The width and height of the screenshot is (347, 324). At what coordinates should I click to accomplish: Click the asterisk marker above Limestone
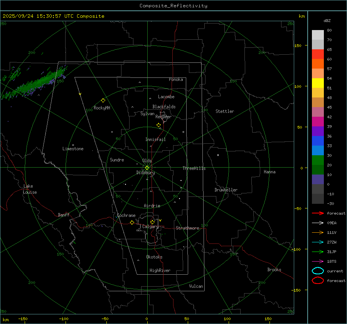(x=73, y=145)
